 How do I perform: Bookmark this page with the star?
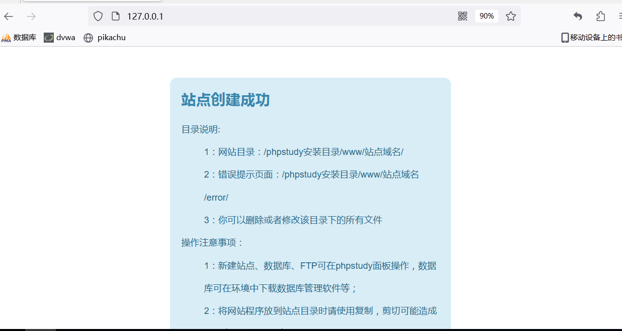click(x=511, y=17)
